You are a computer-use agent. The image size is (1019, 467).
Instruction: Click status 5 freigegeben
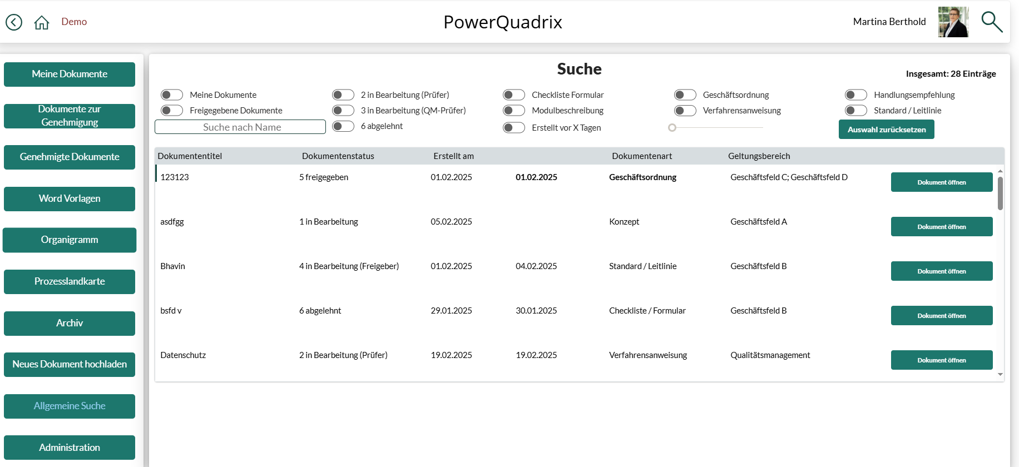[x=324, y=177]
